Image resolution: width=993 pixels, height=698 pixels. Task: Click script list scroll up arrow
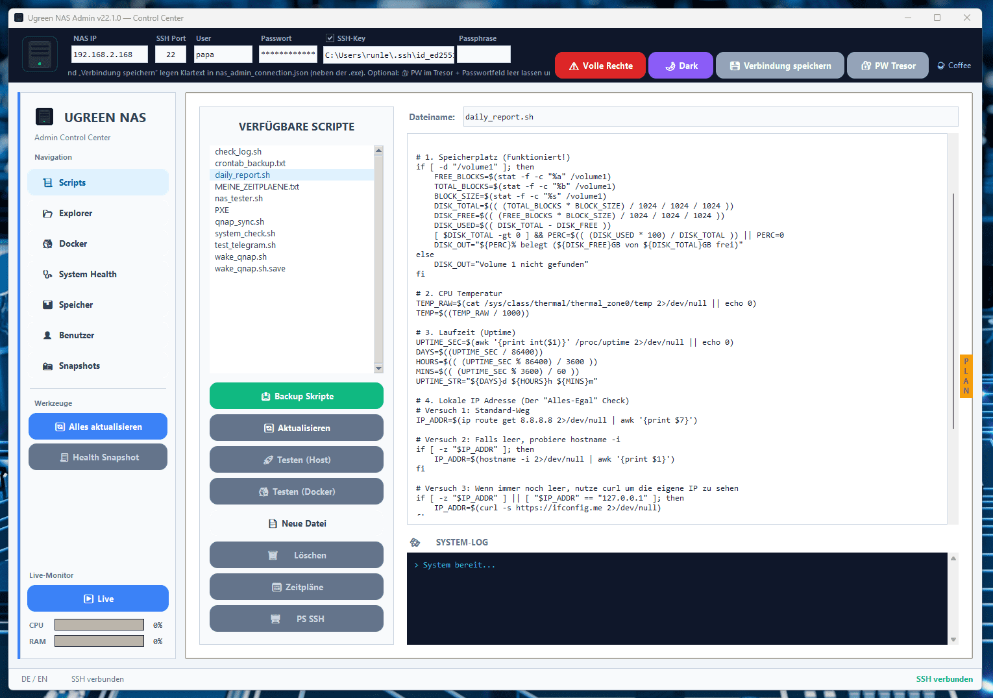pyautogui.click(x=379, y=151)
